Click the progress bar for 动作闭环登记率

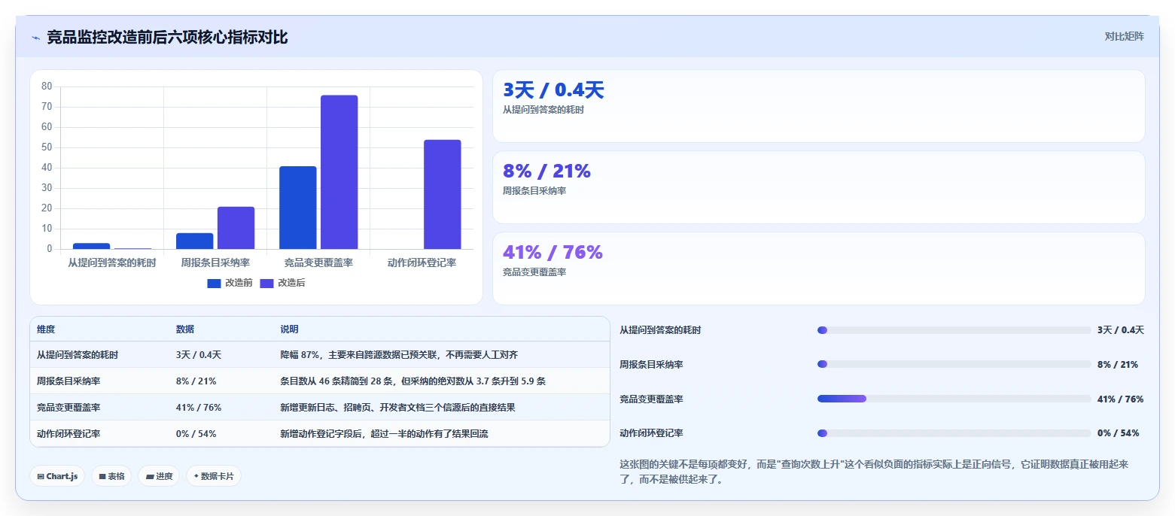click(x=954, y=433)
